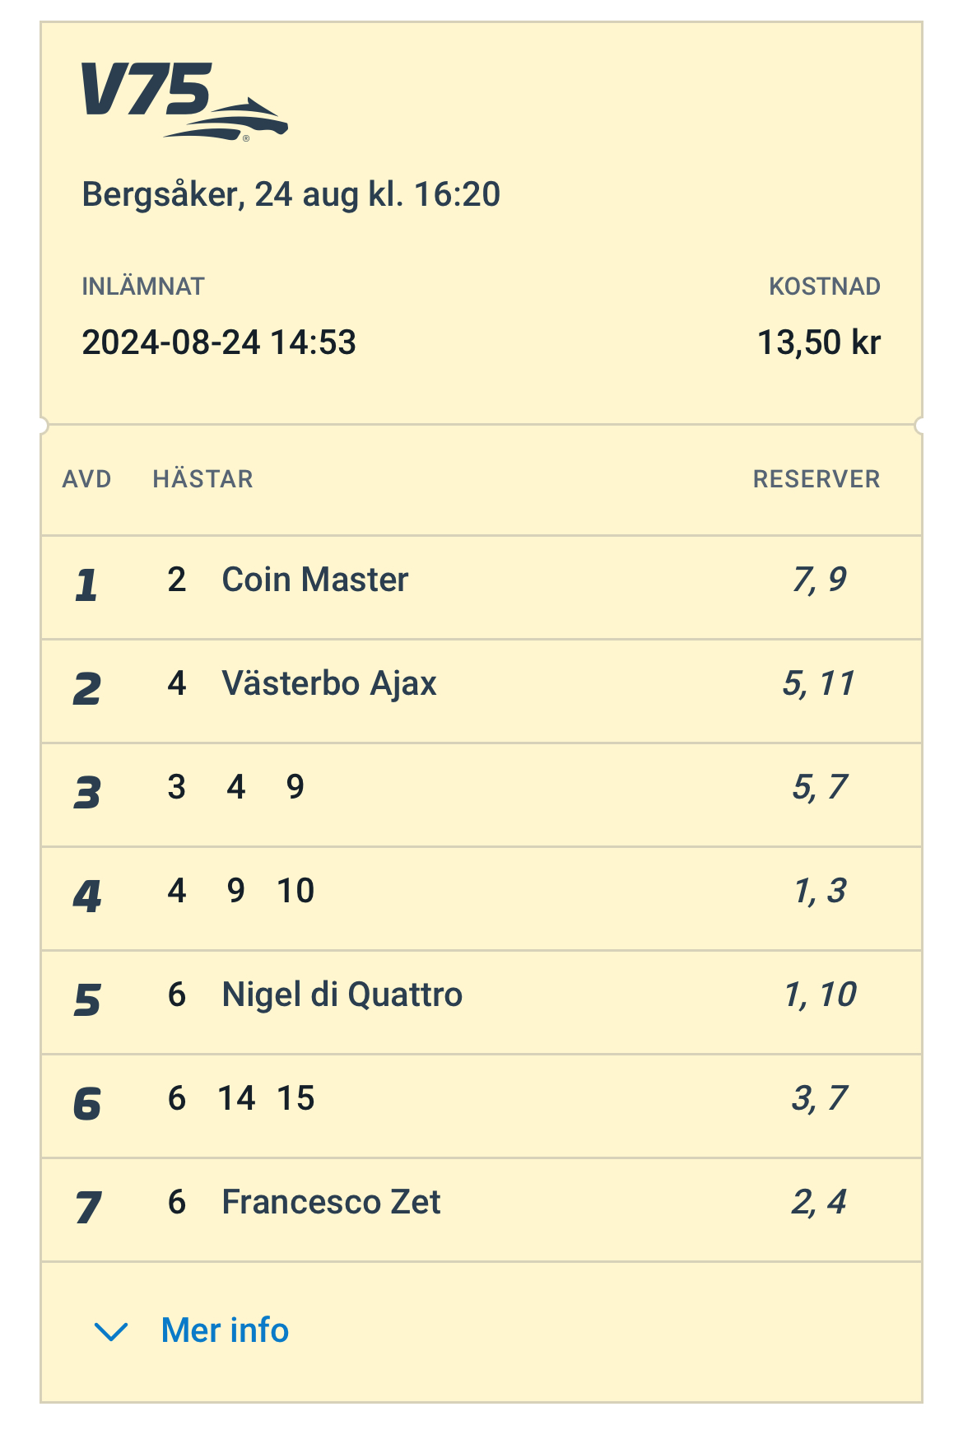The height and width of the screenshot is (1430, 963).
Task: Click the 13,50 kr cost value
Action: coord(818,342)
